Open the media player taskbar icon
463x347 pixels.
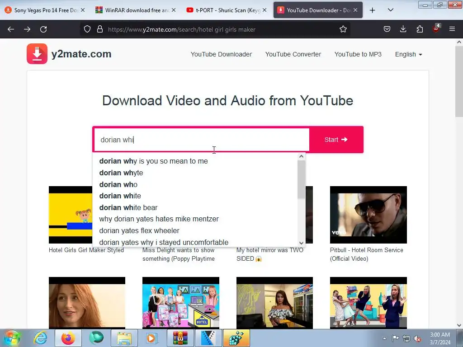(152, 338)
